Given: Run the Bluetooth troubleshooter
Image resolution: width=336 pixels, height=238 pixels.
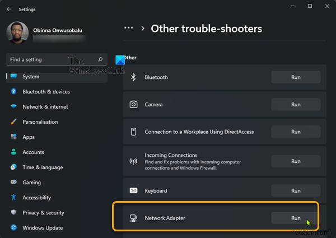Looking at the screenshot, I should 296,77.
